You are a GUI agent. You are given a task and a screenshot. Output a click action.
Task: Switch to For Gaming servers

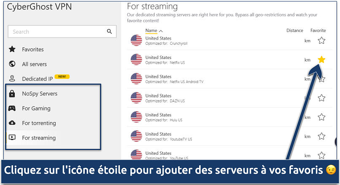tap(36, 108)
